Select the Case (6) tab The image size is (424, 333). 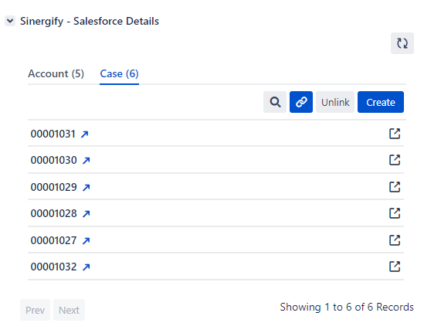119,73
